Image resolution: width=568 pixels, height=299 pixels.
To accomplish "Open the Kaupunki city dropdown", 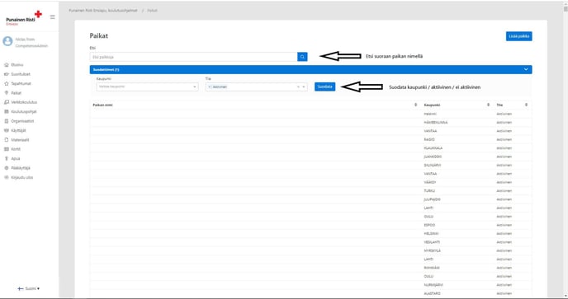I will coord(148,86).
